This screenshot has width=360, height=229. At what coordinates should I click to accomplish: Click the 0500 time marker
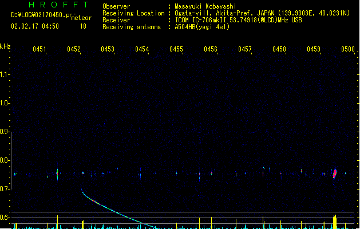(x=348, y=49)
